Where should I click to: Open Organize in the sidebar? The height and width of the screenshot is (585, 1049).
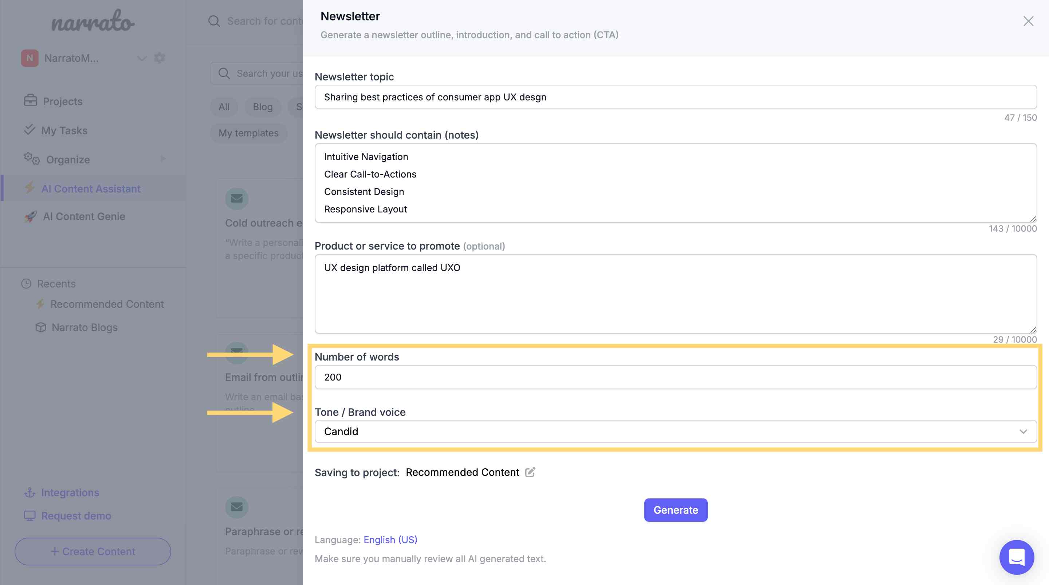point(68,159)
